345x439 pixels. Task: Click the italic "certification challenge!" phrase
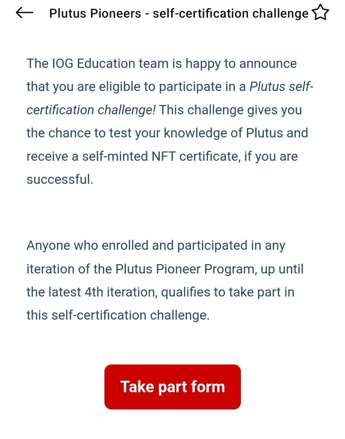pyautogui.click(x=91, y=110)
